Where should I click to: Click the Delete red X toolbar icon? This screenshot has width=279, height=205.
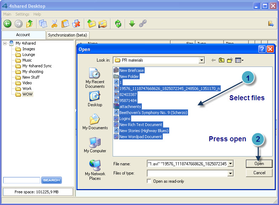click(x=76, y=24)
